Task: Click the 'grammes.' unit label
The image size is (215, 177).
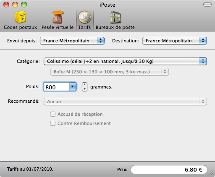Action: pyautogui.click(x=101, y=87)
